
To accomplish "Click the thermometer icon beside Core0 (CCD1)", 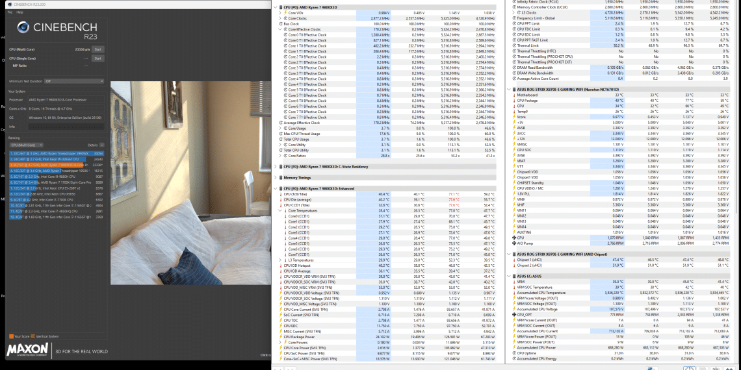I will [x=285, y=216].
